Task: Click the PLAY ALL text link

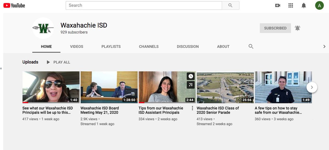Action: [x=62, y=62]
